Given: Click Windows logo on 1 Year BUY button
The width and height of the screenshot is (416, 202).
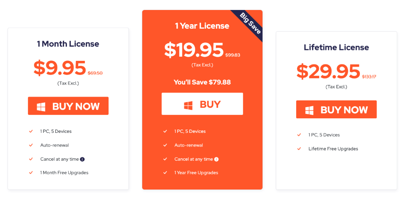Looking at the screenshot, I should [188, 105].
